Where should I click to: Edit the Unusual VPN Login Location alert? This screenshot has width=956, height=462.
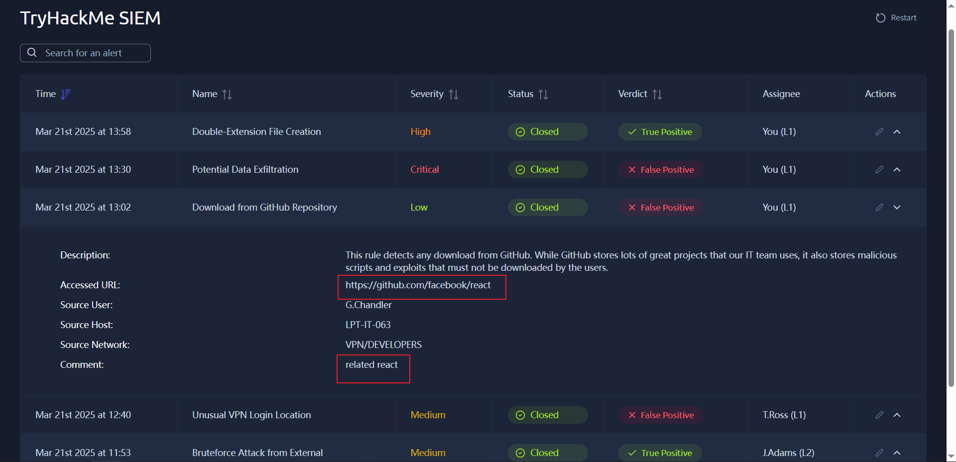point(879,415)
